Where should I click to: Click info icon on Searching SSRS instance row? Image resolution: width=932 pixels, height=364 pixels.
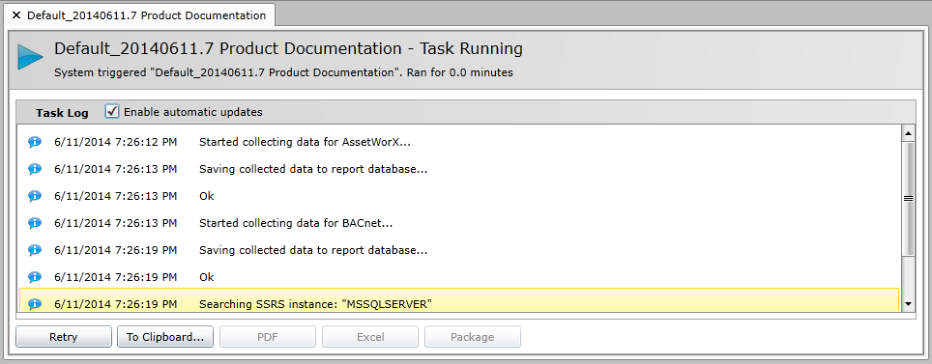(35, 304)
